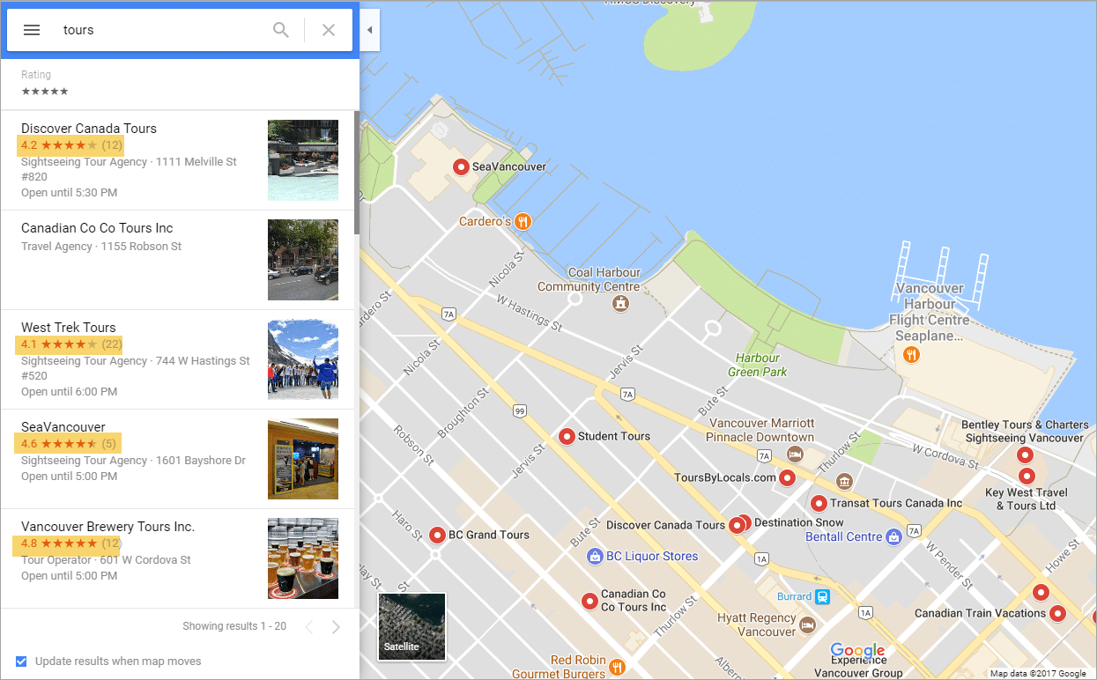Click the Flight Centre Seaplane restaurant icon
This screenshot has height=680, width=1097.
click(x=911, y=355)
